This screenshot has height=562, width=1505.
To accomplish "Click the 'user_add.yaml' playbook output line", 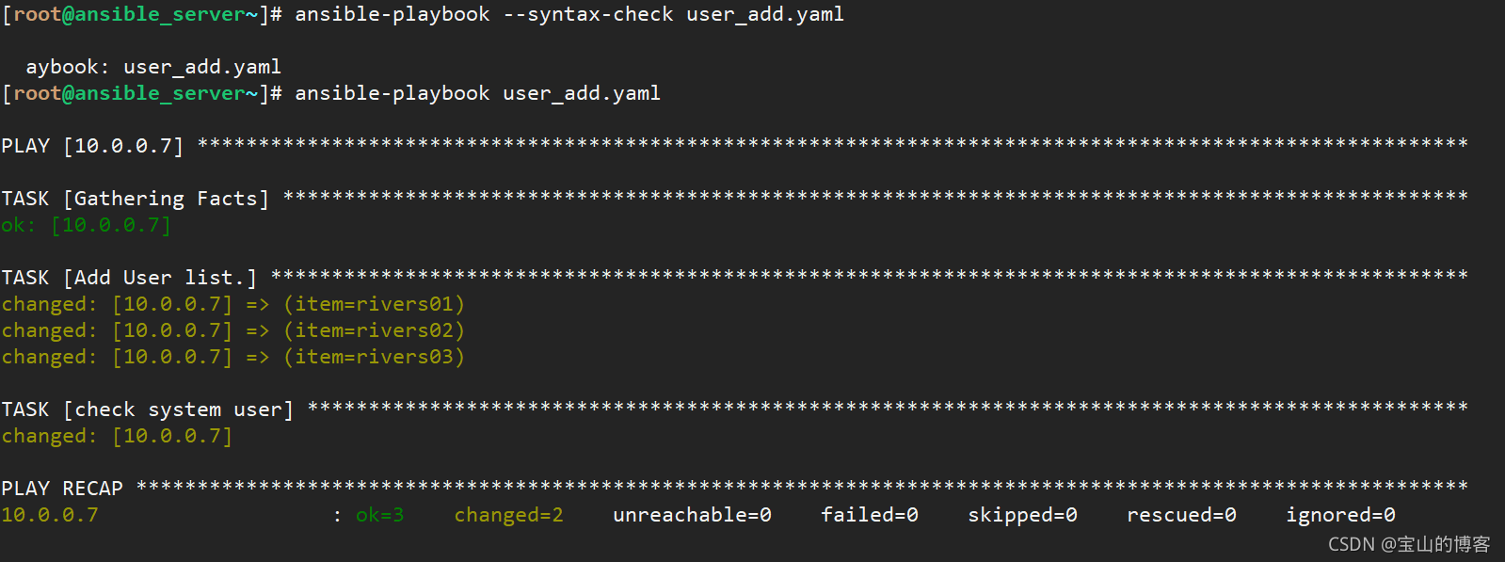I will pyautogui.click(x=153, y=67).
